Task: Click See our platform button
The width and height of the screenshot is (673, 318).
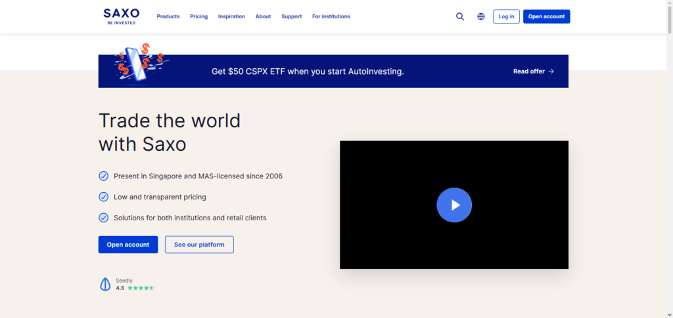Action: pyautogui.click(x=199, y=245)
